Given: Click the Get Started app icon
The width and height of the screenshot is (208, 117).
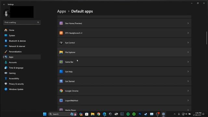Looking at the screenshot, I should [61, 81].
